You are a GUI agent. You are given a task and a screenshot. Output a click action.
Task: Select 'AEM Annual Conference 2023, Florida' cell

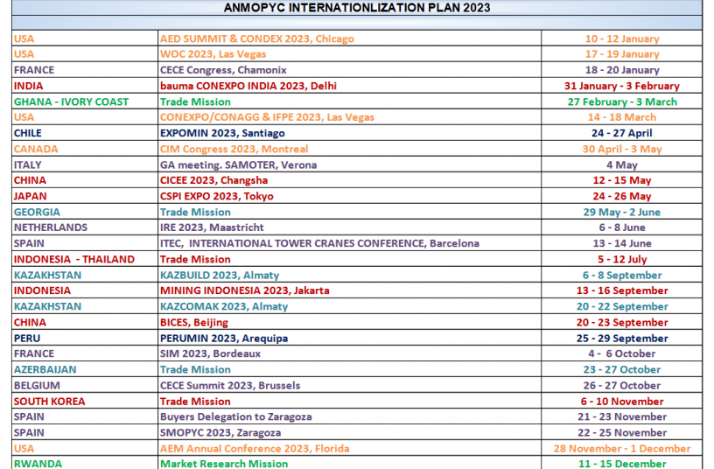350,449
